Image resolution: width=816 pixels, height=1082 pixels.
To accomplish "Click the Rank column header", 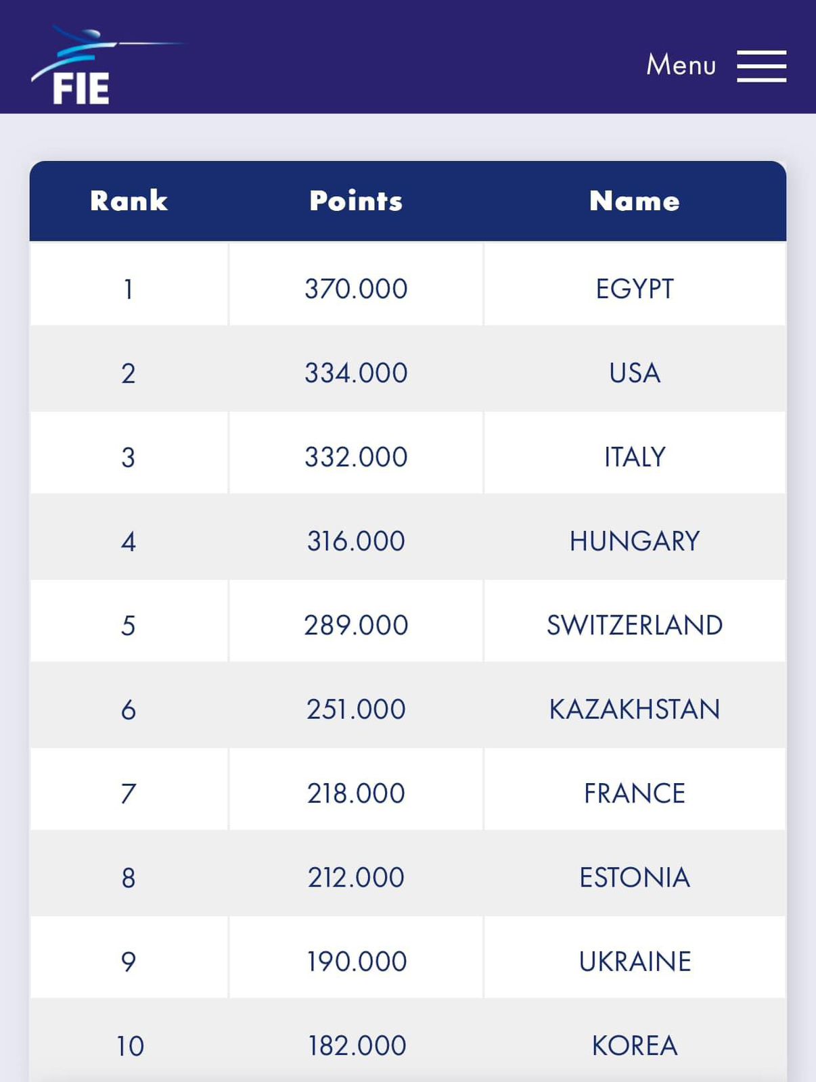I will [x=129, y=201].
